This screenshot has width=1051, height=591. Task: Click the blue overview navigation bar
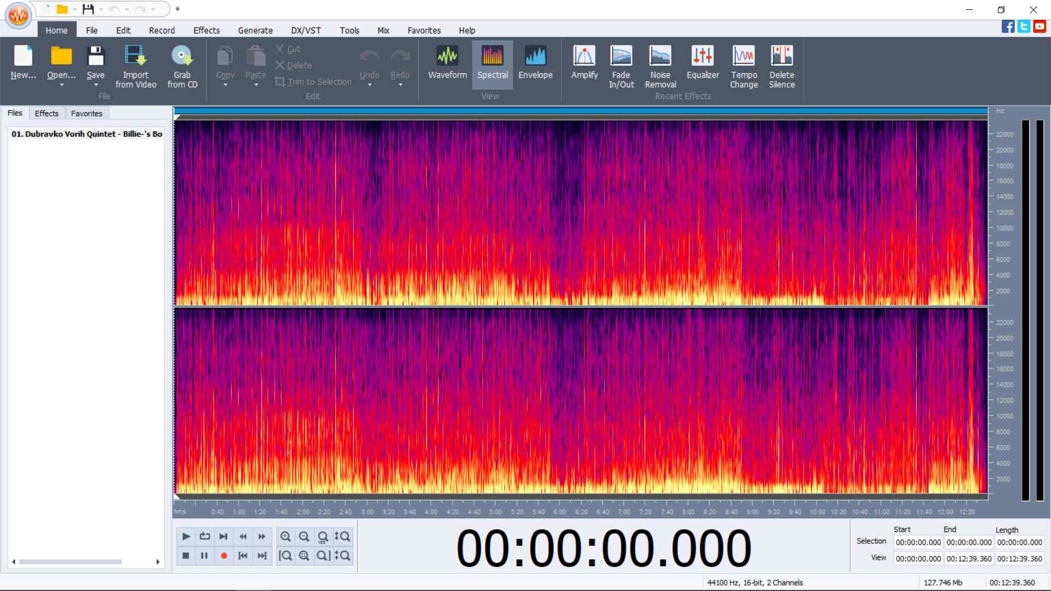point(581,111)
